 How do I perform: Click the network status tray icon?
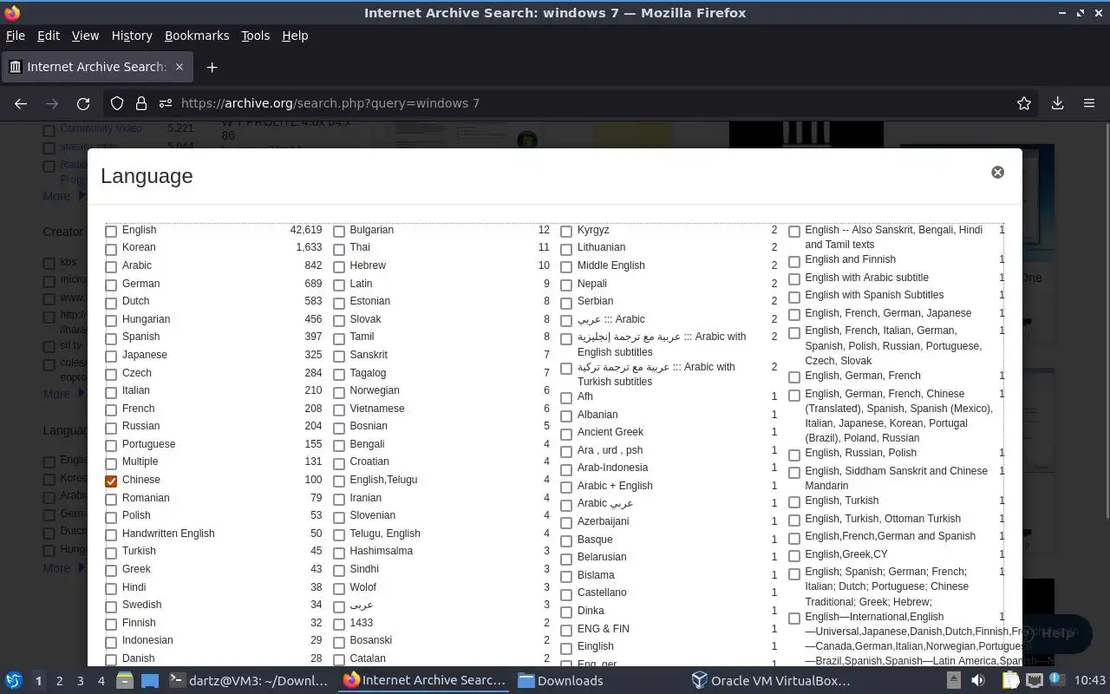[1035, 680]
